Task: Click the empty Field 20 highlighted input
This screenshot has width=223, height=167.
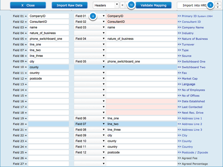Action: [x=49, y=124]
